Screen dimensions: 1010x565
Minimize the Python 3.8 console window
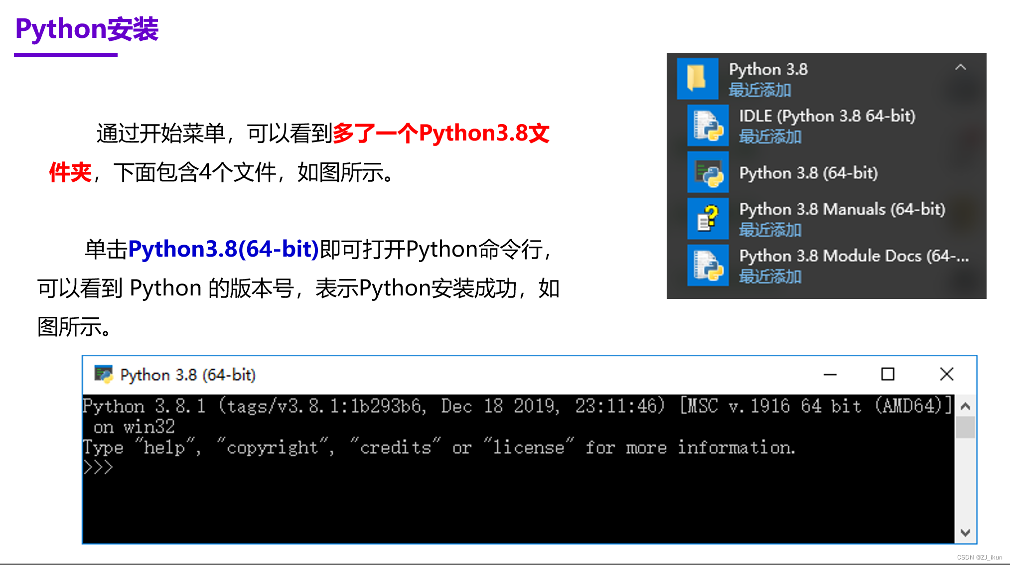[830, 374]
